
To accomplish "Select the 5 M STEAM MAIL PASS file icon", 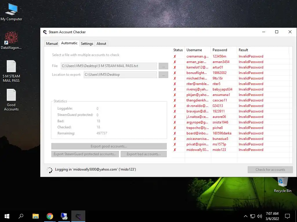I will pyautogui.click(x=11, y=71).
